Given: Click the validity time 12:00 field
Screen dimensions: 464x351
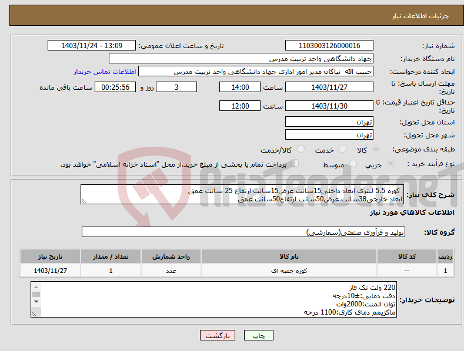Looking at the screenshot, I should pos(240,106).
